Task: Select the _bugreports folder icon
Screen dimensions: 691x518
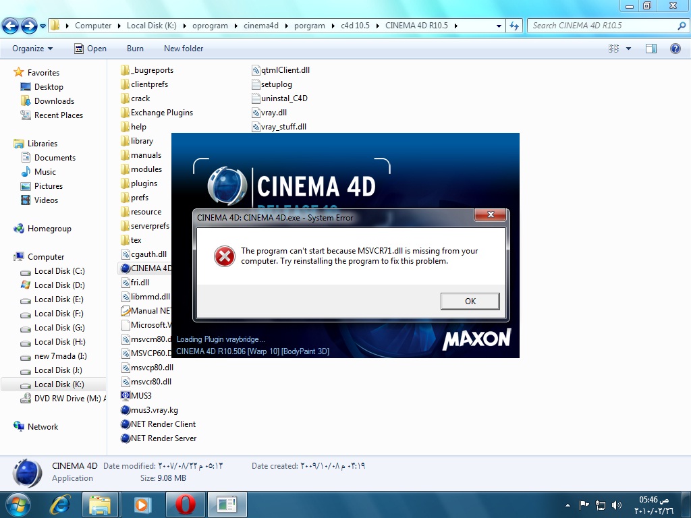Action: pyautogui.click(x=125, y=70)
